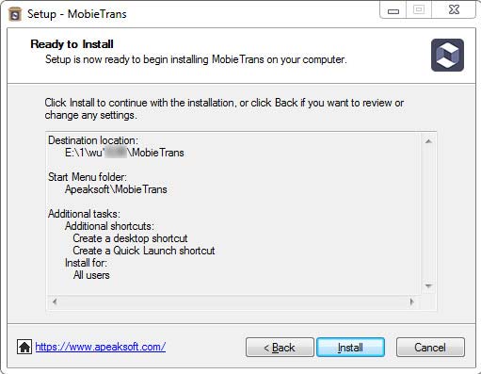Image resolution: width=481 pixels, height=374 pixels.
Task: Click the horizontal scrollbar left arrow
Action: [x=55, y=302]
